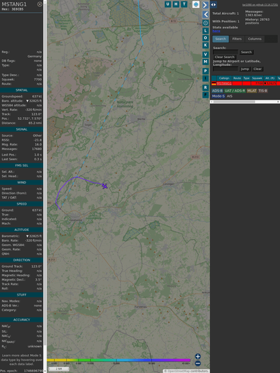
Task: Click the 2 NM scale indicator
Action: point(59,369)
